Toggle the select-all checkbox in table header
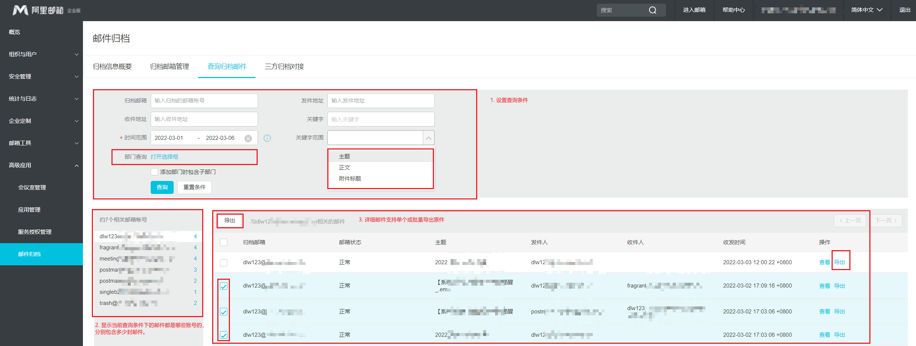The height and width of the screenshot is (346, 916). click(x=224, y=242)
